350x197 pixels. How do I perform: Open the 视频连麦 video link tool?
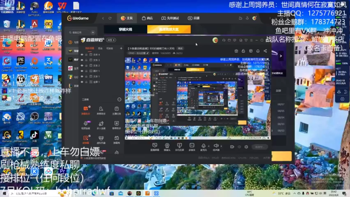tap(86, 125)
